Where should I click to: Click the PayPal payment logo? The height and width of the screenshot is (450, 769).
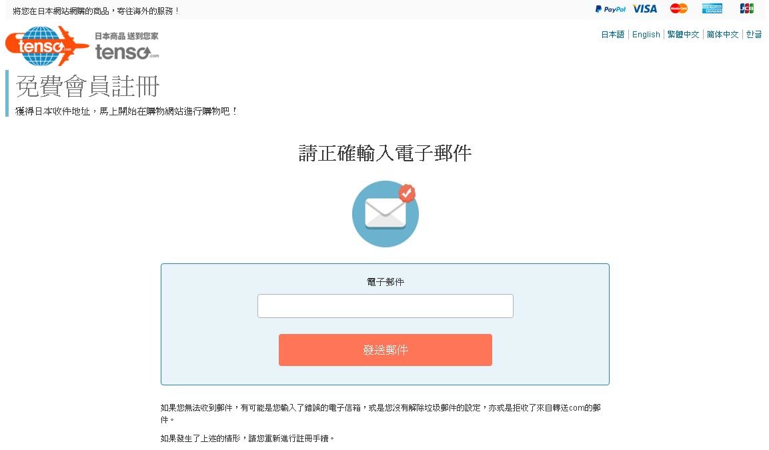[x=610, y=9]
